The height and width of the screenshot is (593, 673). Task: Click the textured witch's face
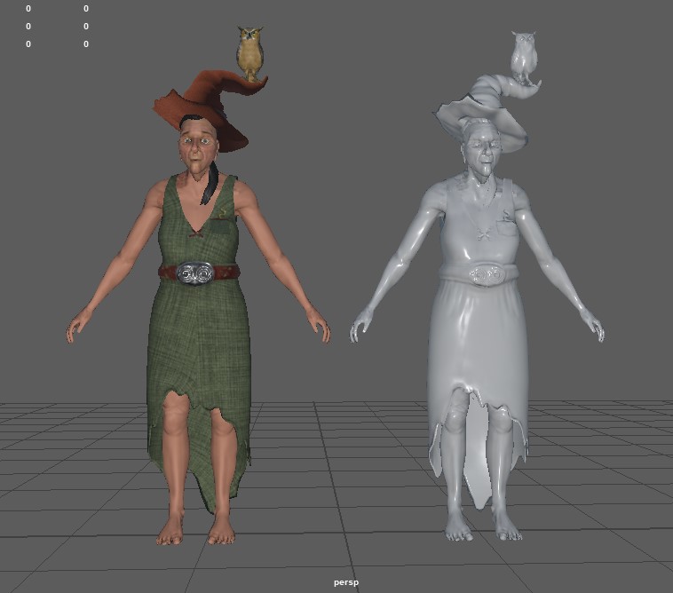pos(197,148)
